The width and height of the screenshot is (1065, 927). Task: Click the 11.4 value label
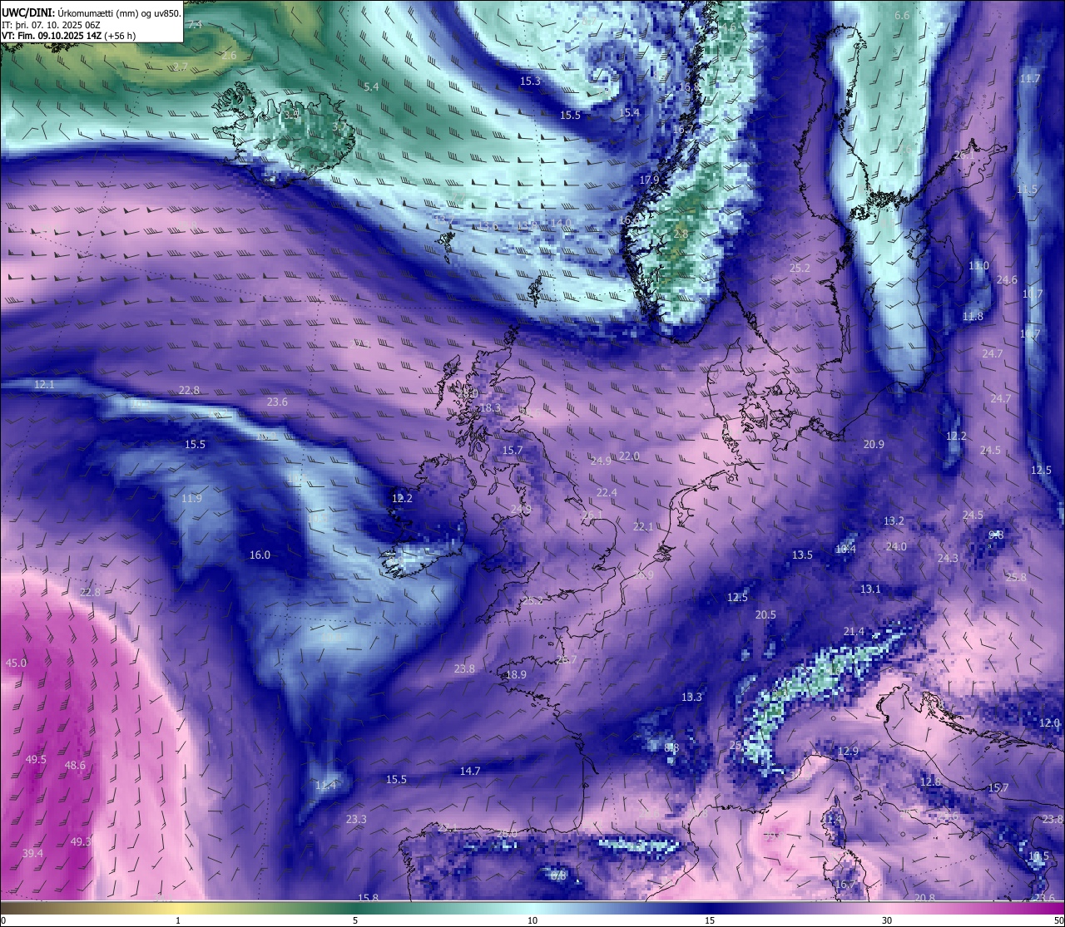325,785
